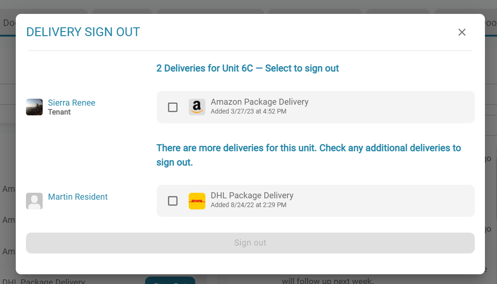The image size is (497, 284).
Task: Click the 'Added 8/24/22 at 2:29 PM' timestamp
Action: (248, 205)
